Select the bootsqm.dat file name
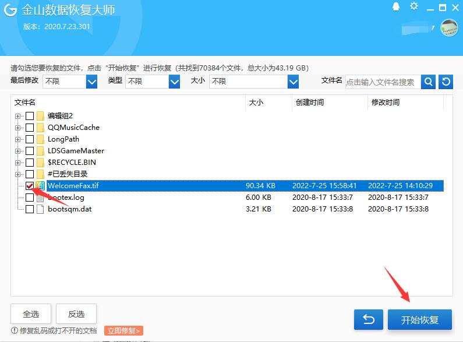The image size is (463, 342). tap(70, 209)
